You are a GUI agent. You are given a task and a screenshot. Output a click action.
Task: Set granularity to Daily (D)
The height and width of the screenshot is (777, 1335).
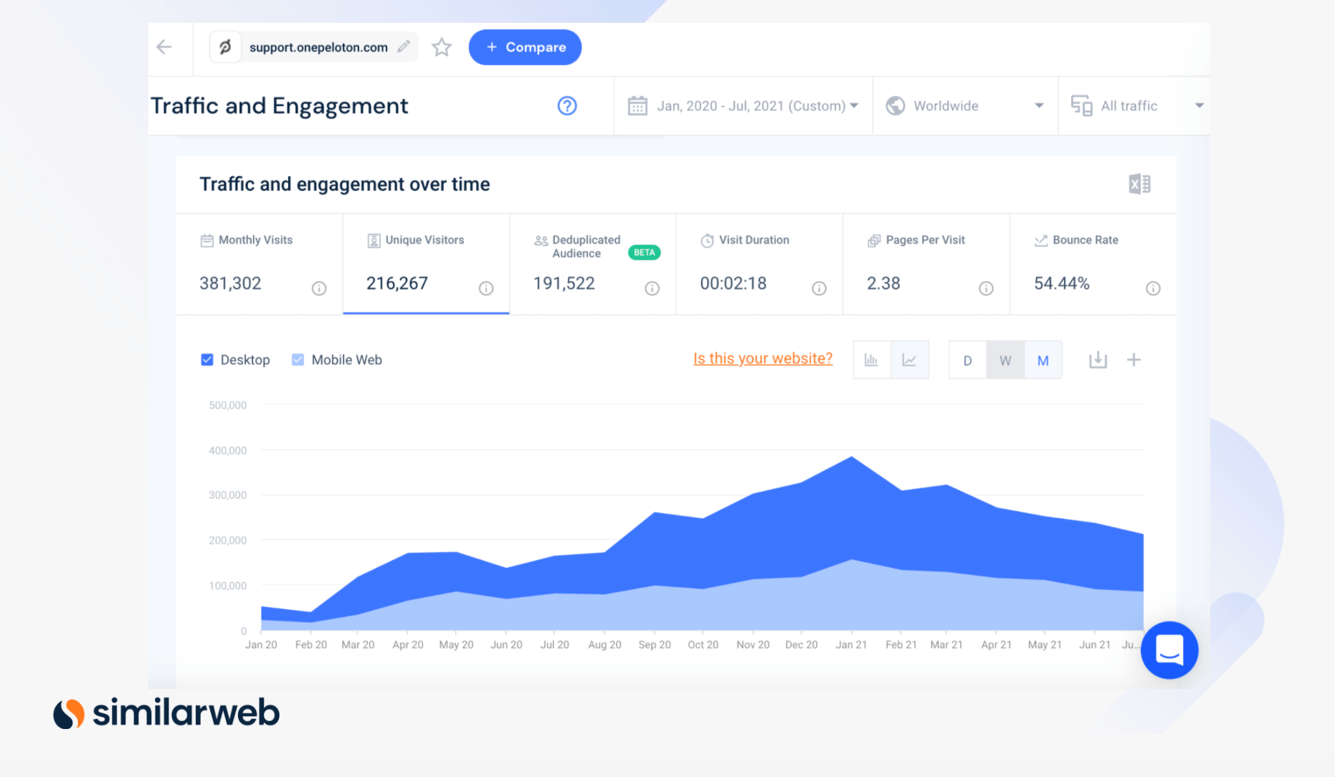point(967,361)
